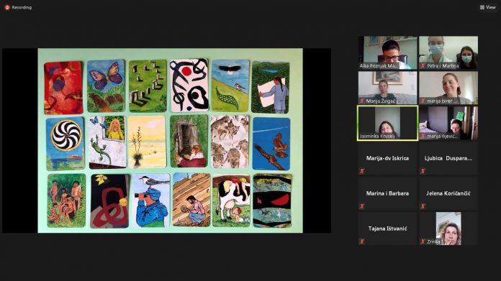This screenshot has width=501, height=281.
Task: Click muted mic icon on Ljubica Duspara tile
Action: (x=423, y=171)
